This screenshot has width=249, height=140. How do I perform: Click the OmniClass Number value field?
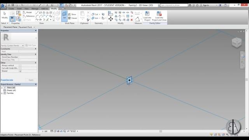coord(28,57)
